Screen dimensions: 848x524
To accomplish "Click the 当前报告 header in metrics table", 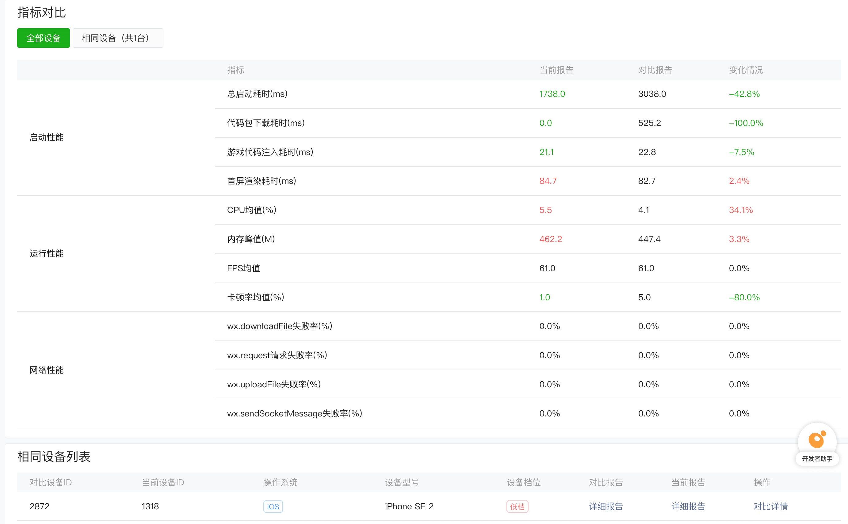I will (x=556, y=70).
